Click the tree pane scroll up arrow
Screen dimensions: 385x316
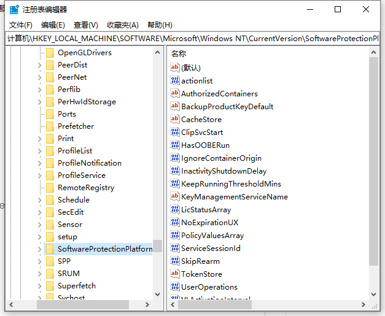157,52
